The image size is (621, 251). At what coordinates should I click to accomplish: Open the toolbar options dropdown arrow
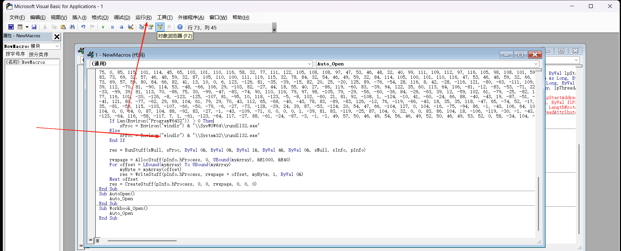pyautogui.click(x=274, y=30)
